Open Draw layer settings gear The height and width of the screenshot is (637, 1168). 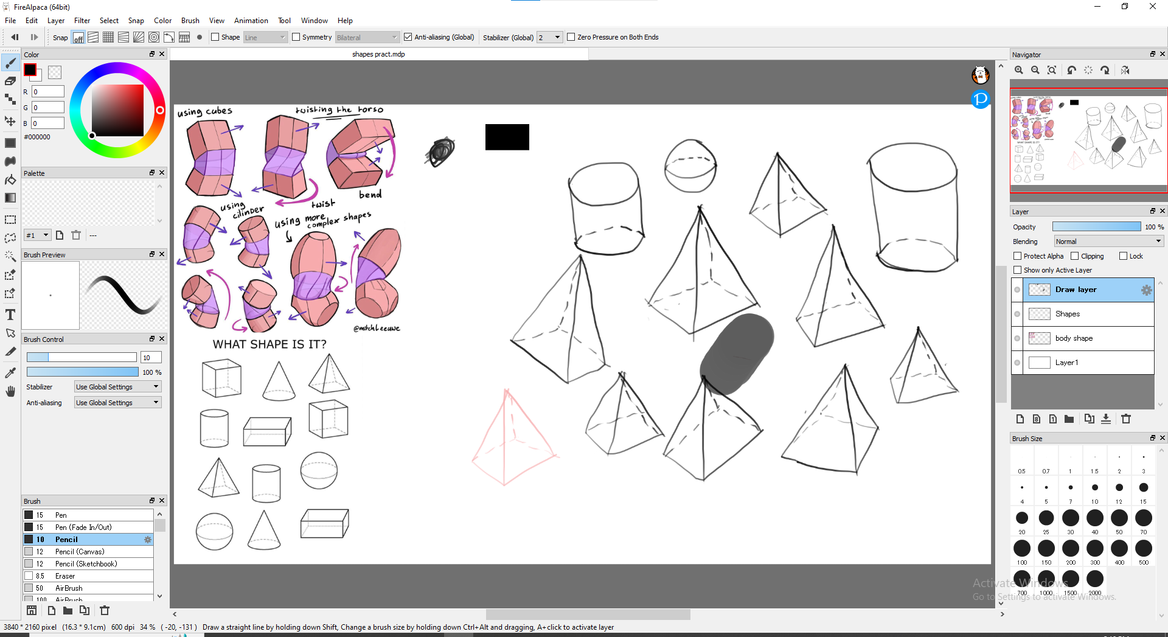[x=1146, y=290]
